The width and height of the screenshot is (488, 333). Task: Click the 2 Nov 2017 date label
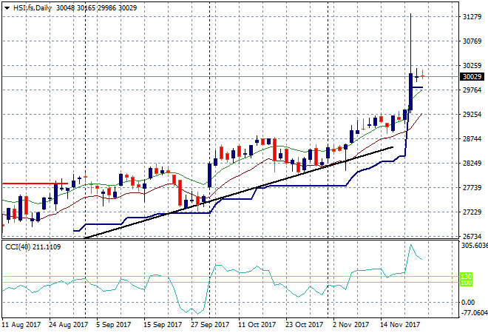tap(350, 325)
